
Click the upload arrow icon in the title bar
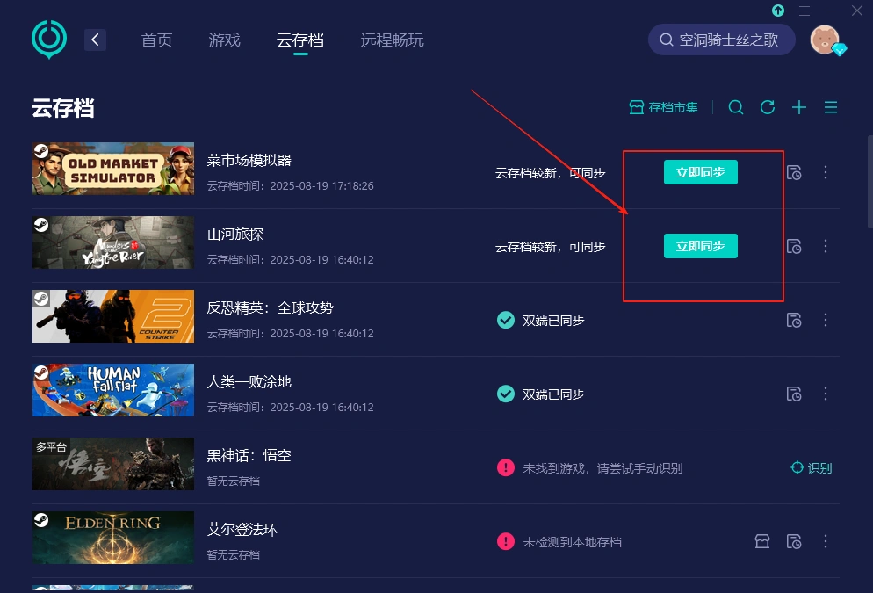point(778,11)
